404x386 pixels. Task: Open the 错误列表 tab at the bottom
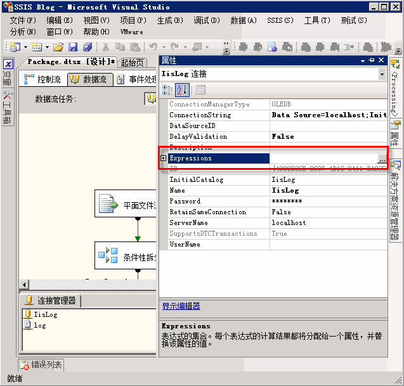coord(41,364)
